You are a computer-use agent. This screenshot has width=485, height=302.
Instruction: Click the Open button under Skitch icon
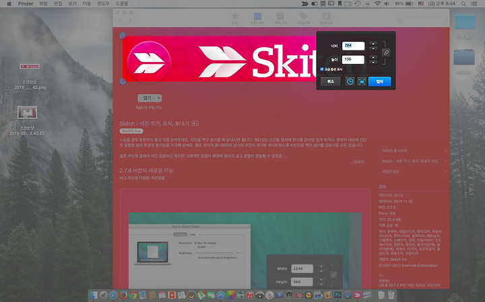click(x=147, y=98)
